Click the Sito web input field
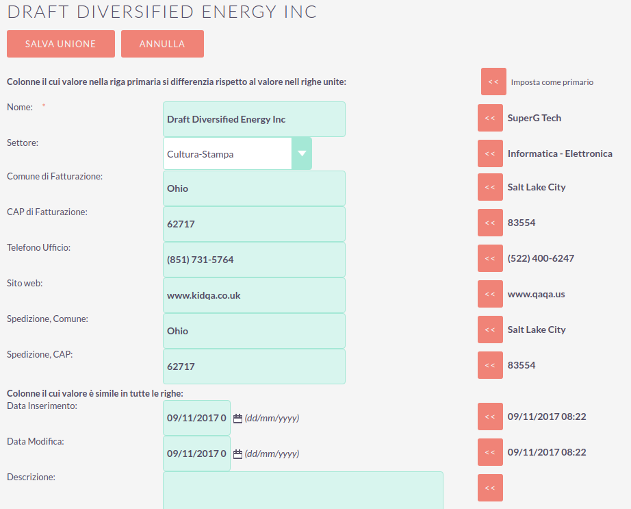 point(255,295)
